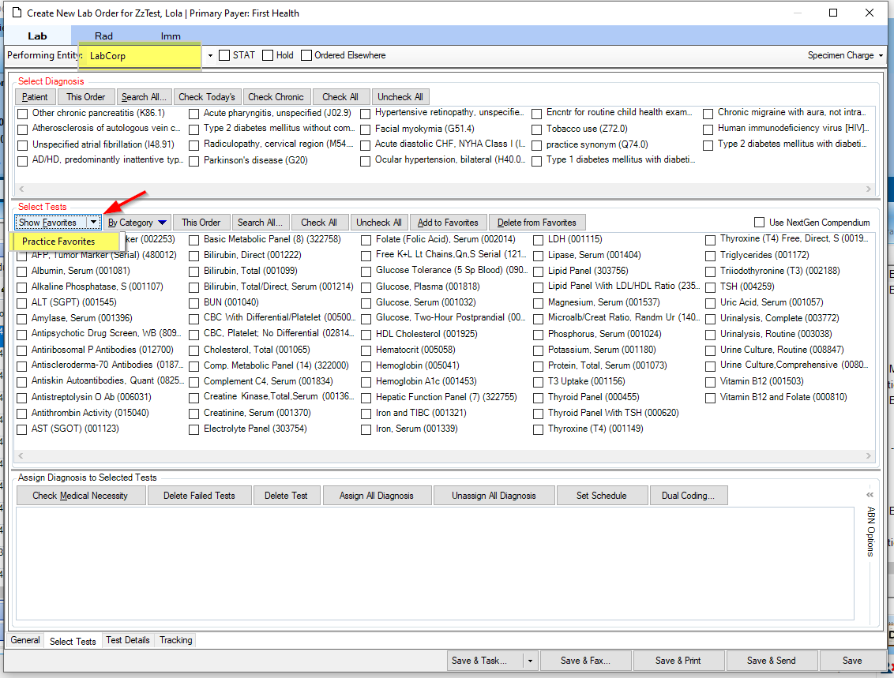Click Delete from Favorites button
This screenshot has width=894, height=678.
click(x=536, y=223)
